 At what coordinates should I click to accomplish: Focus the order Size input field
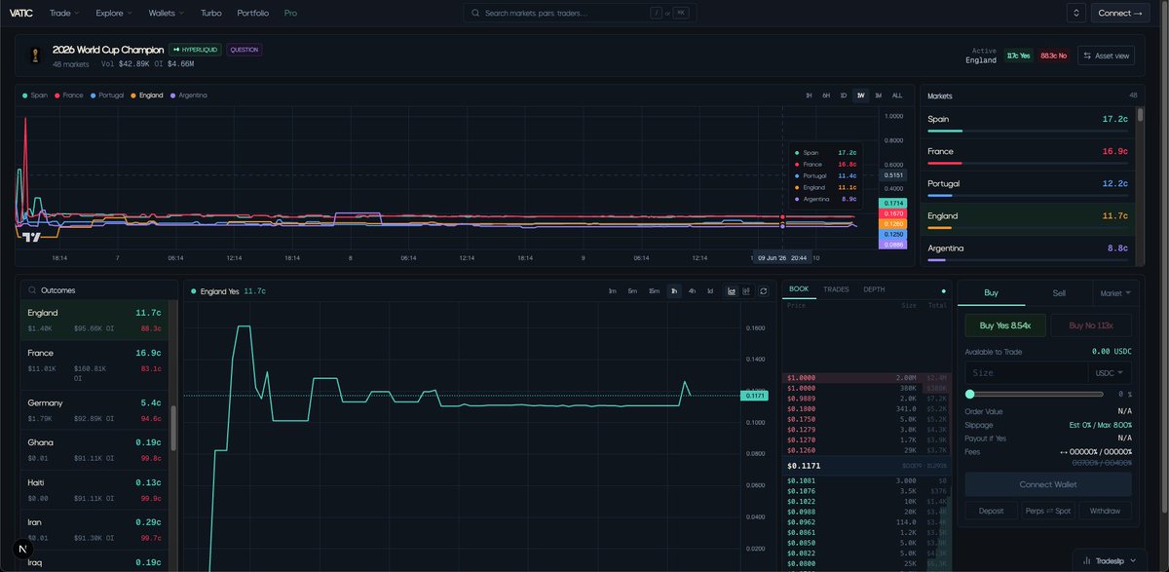(x=1027, y=372)
